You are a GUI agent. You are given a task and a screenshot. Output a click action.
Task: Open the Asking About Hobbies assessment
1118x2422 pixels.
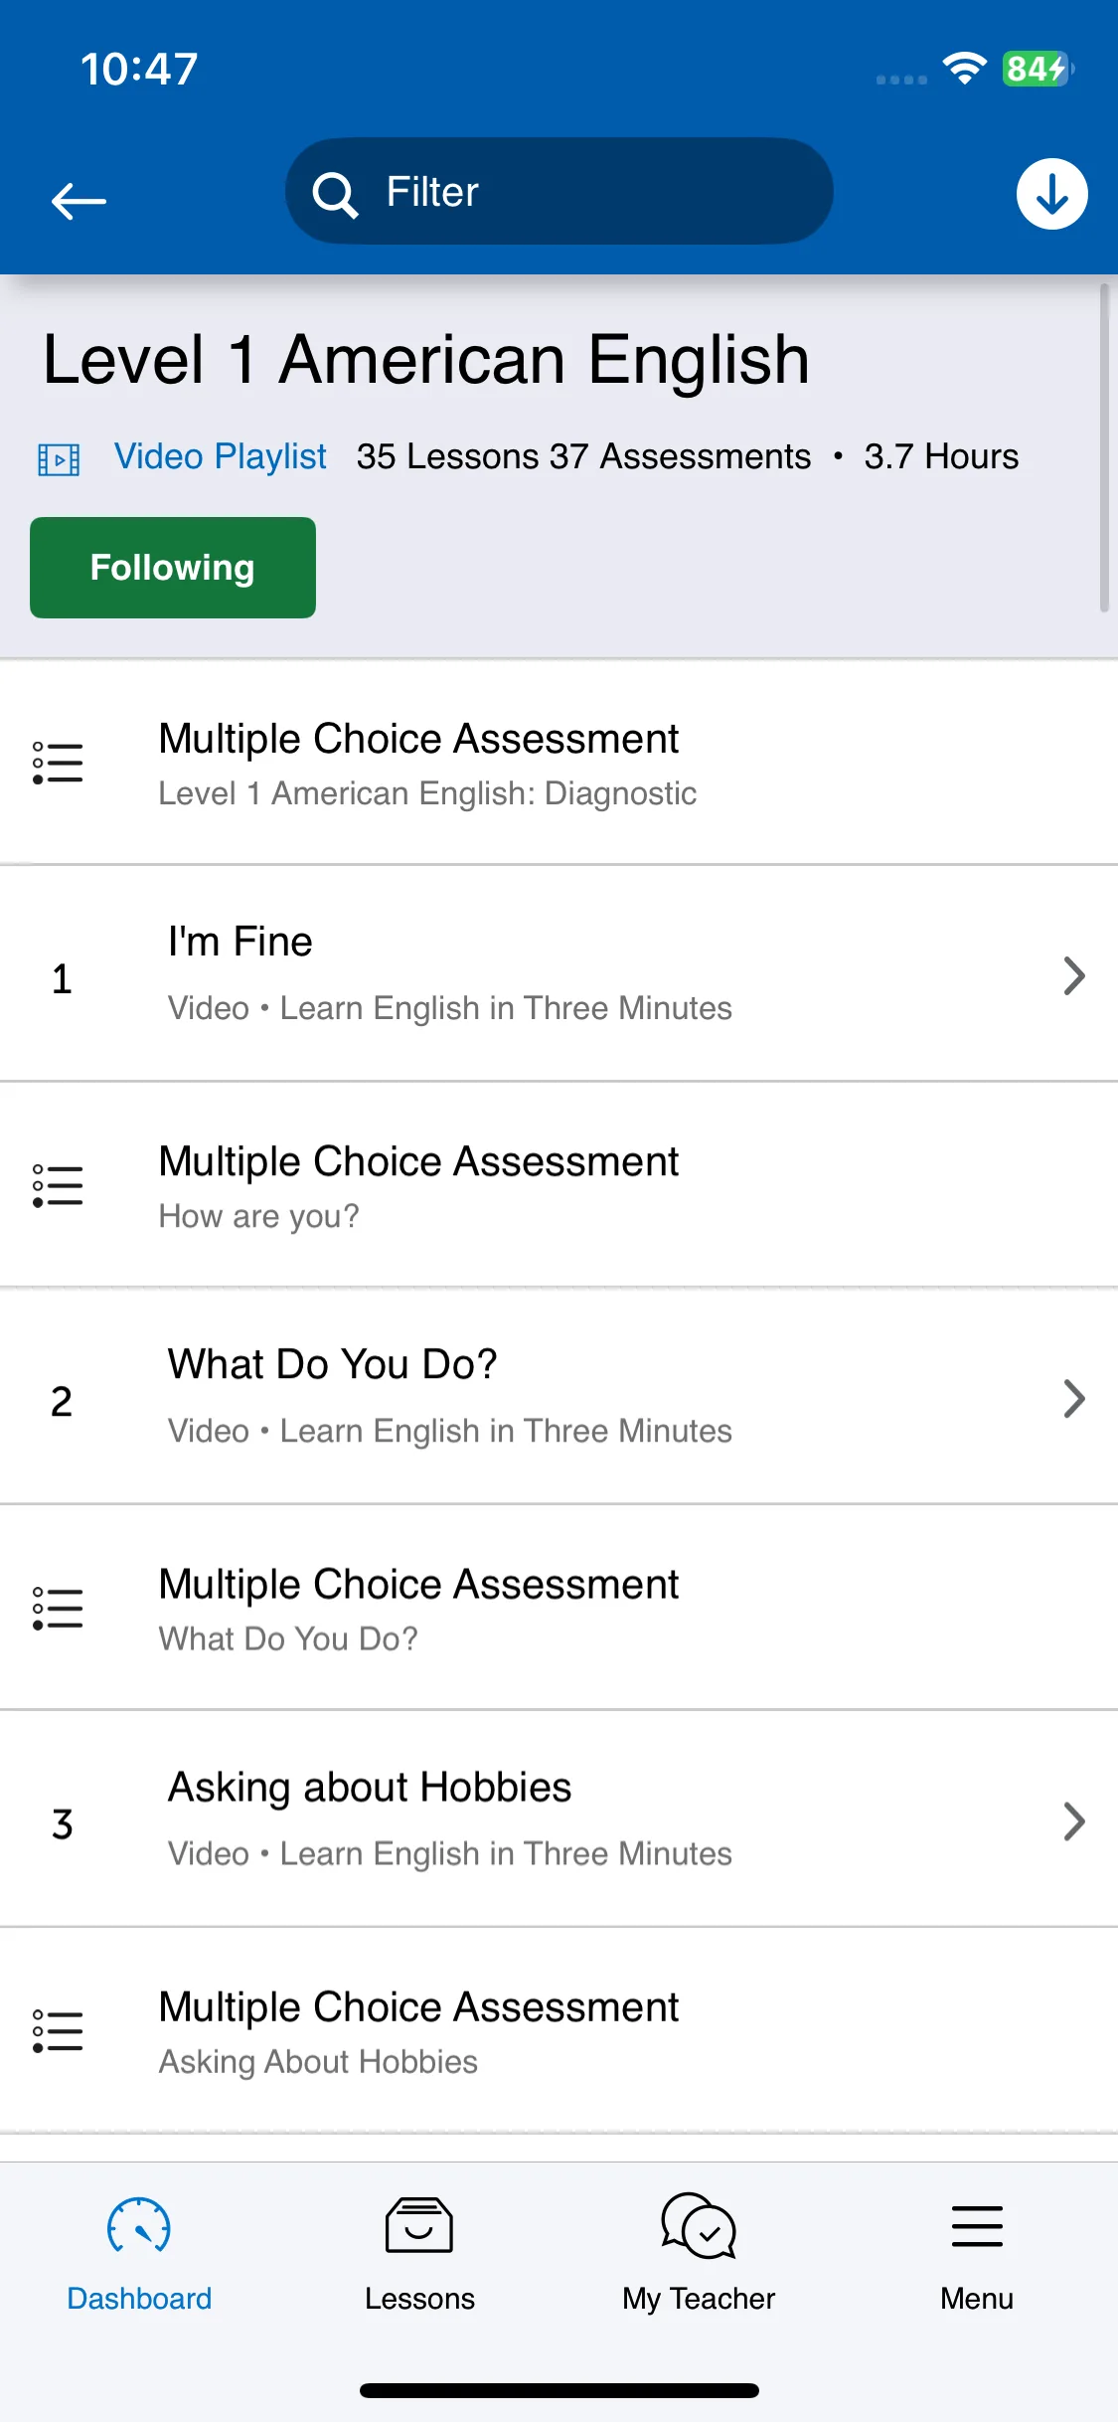tap(559, 2031)
